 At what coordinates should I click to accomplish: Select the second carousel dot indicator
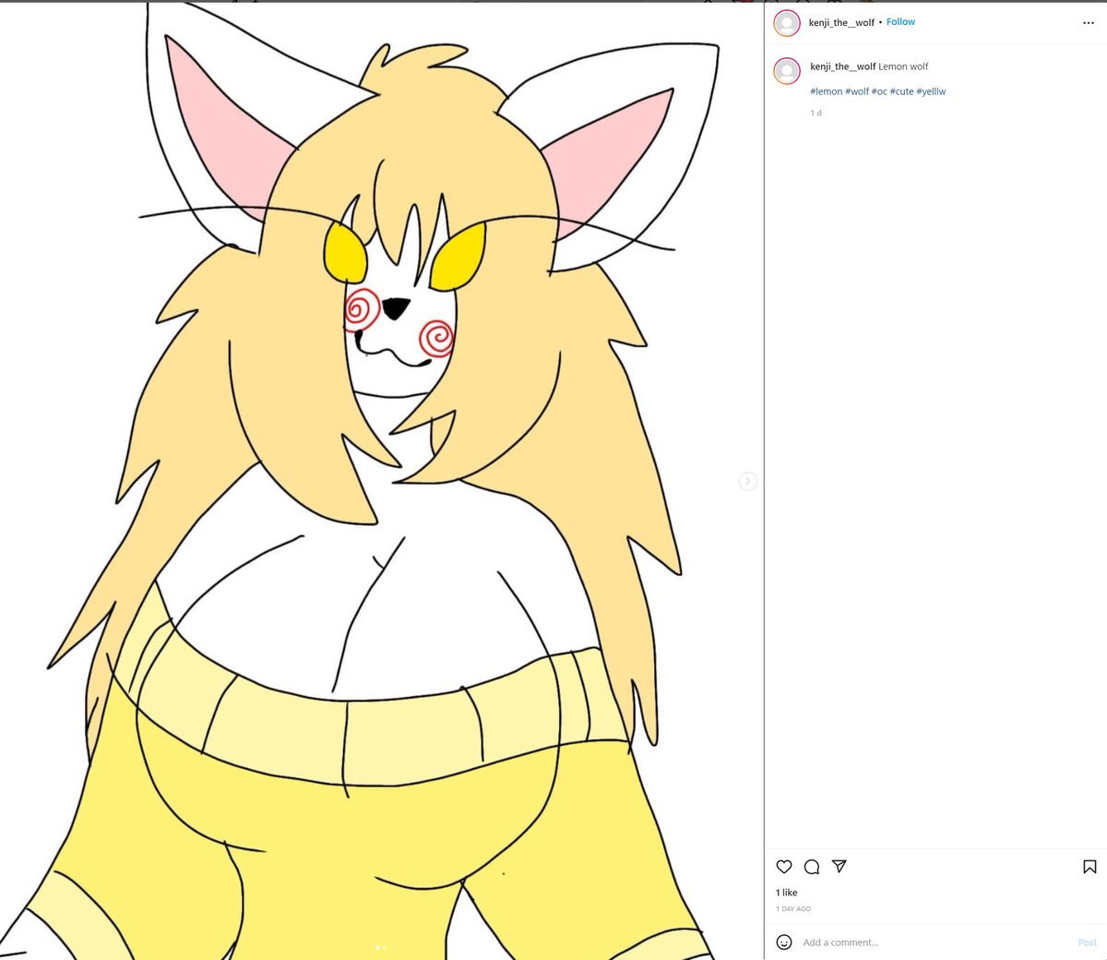pyautogui.click(x=385, y=947)
